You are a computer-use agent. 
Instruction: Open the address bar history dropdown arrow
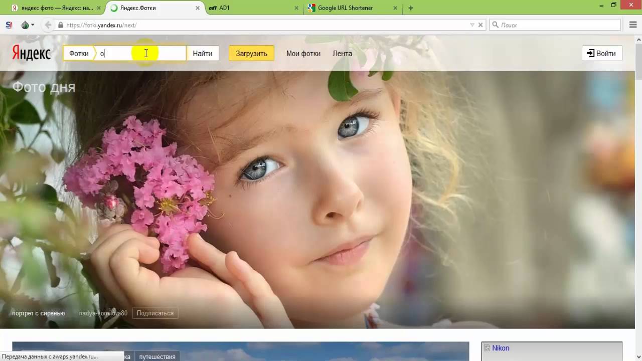(472, 25)
